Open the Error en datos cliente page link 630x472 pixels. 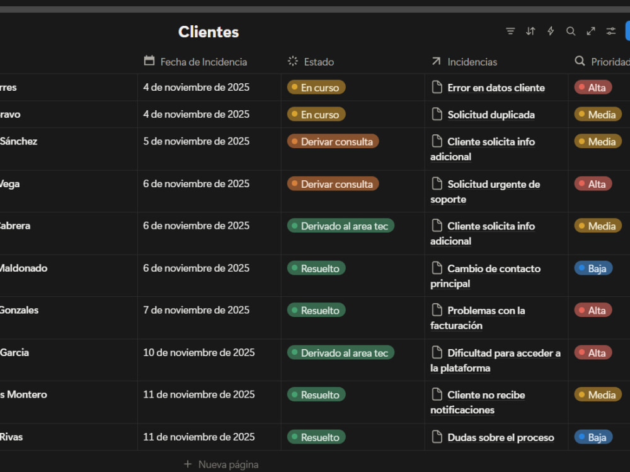(496, 88)
